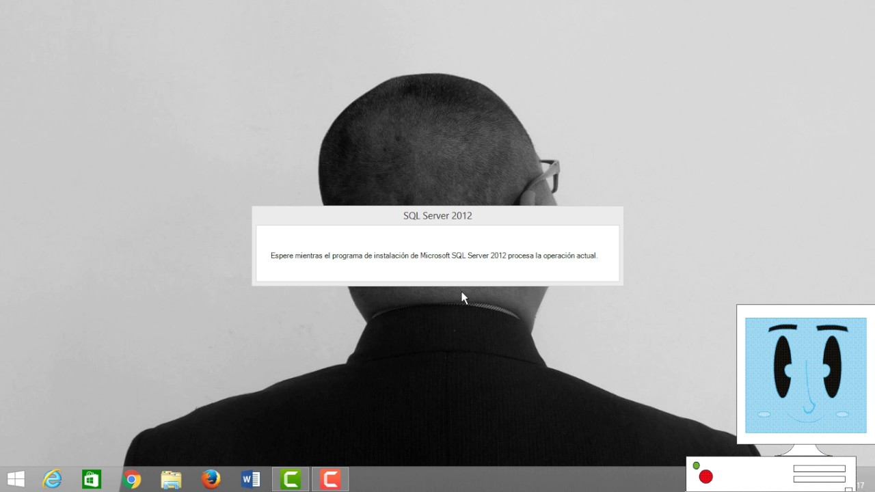875x492 pixels.
Task: Open Microsoft Word from the taskbar
Action: pyautogui.click(x=251, y=480)
